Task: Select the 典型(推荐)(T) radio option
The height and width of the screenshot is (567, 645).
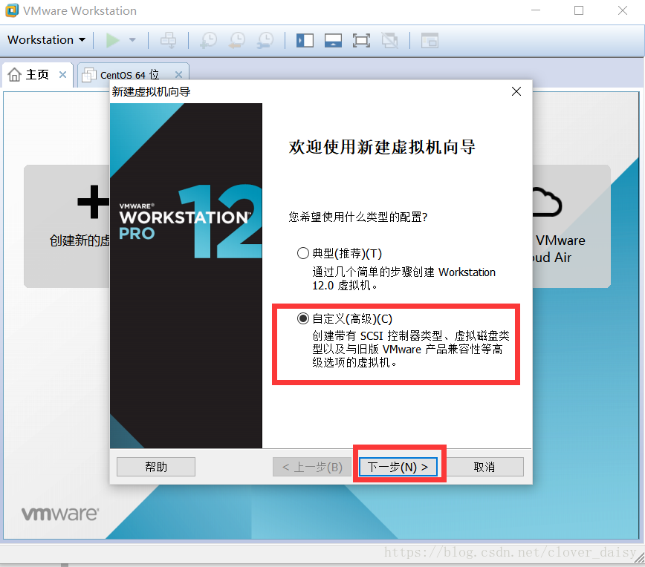Action: point(303,253)
